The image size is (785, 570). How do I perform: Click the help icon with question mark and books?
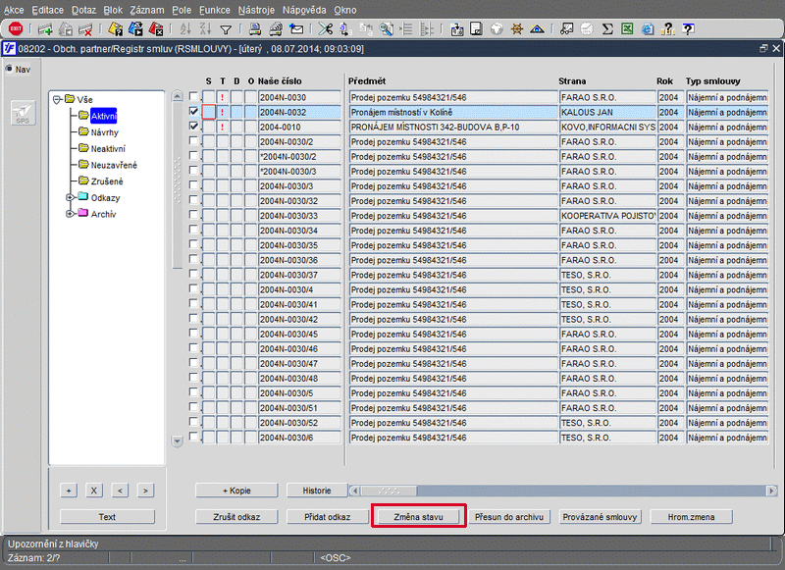tap(668, 29)
